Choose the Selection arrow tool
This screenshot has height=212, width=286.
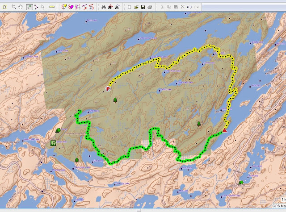[x=43, y=7]
